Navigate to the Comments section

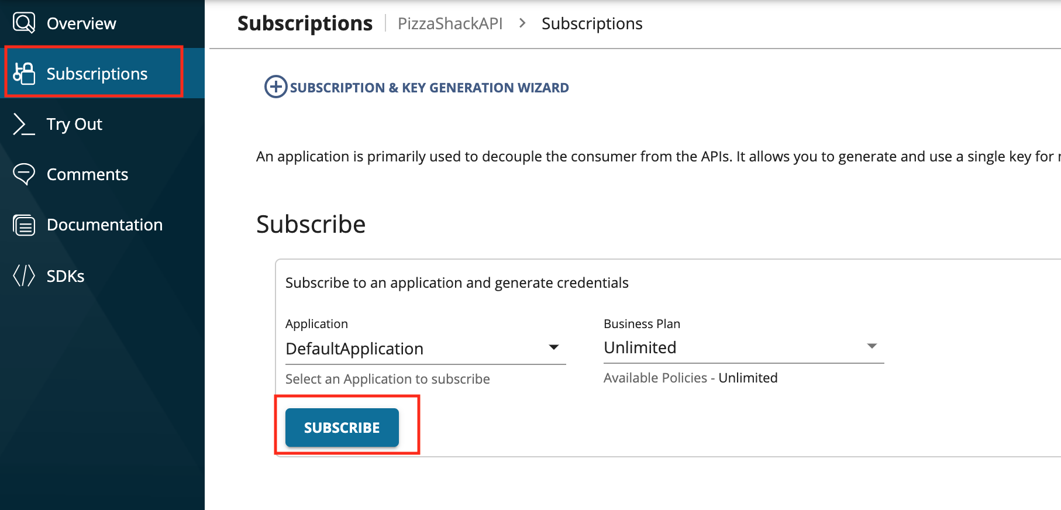click(87, 174)
